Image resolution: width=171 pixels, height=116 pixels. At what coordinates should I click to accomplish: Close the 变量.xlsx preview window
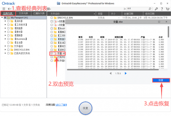pyautogui.click(x=166, y=22)
